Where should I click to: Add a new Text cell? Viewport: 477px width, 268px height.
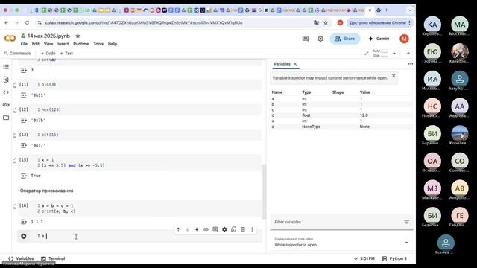click(66, 53)
